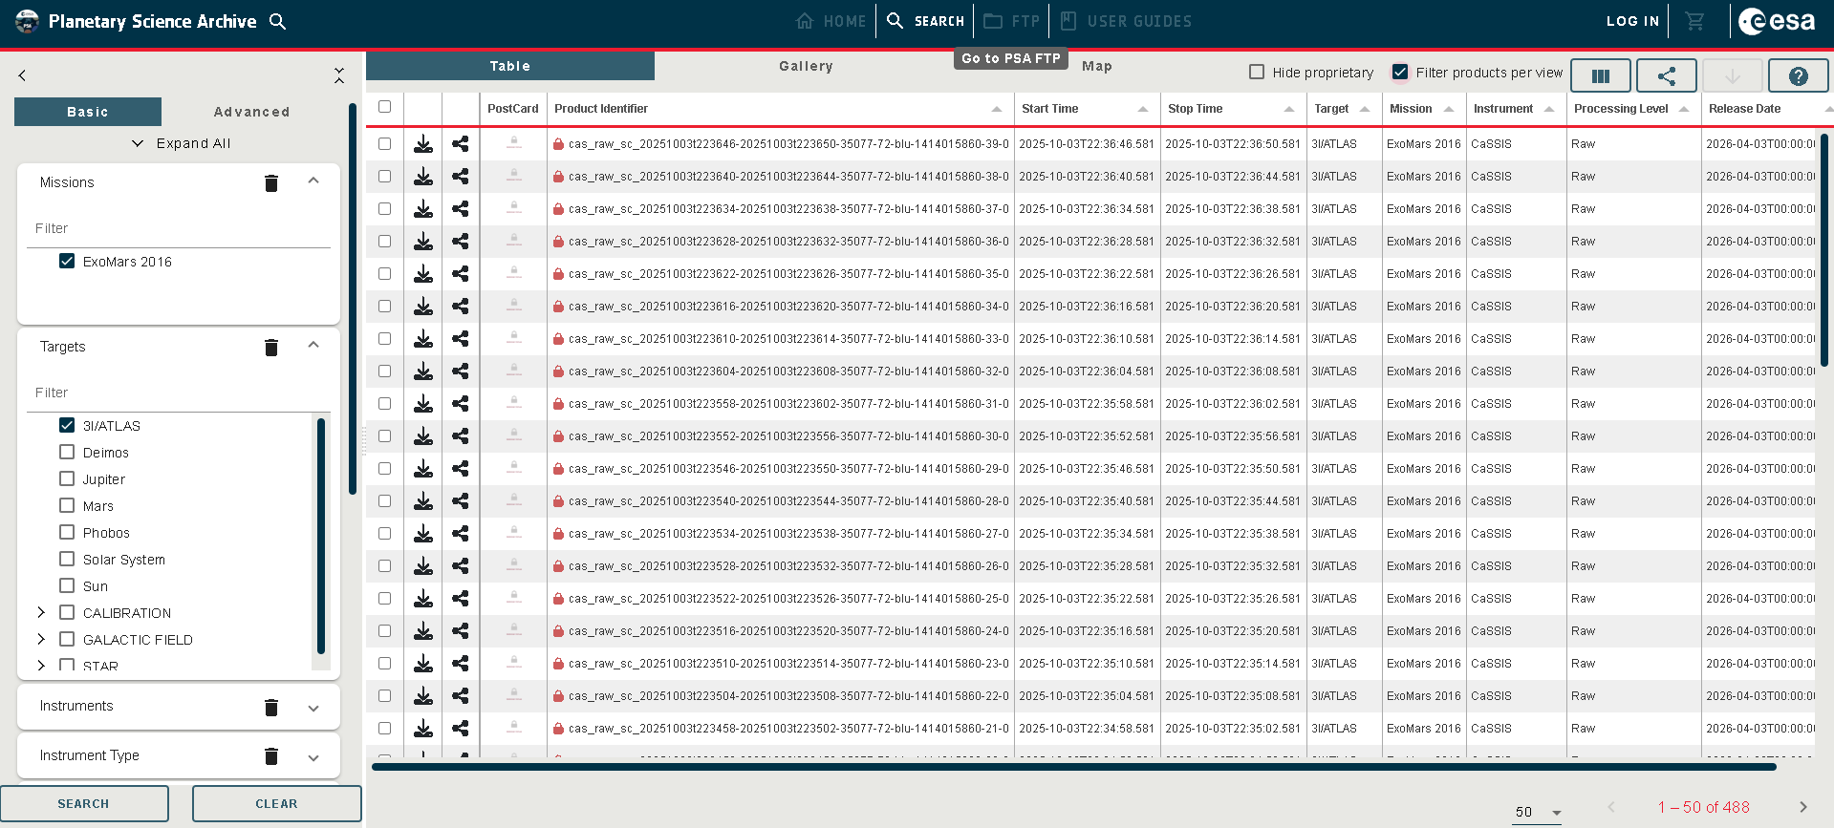Check the Jupiter target
Image resolution: width=1834 pixels, height=828 pixels.
click(67, 478)
